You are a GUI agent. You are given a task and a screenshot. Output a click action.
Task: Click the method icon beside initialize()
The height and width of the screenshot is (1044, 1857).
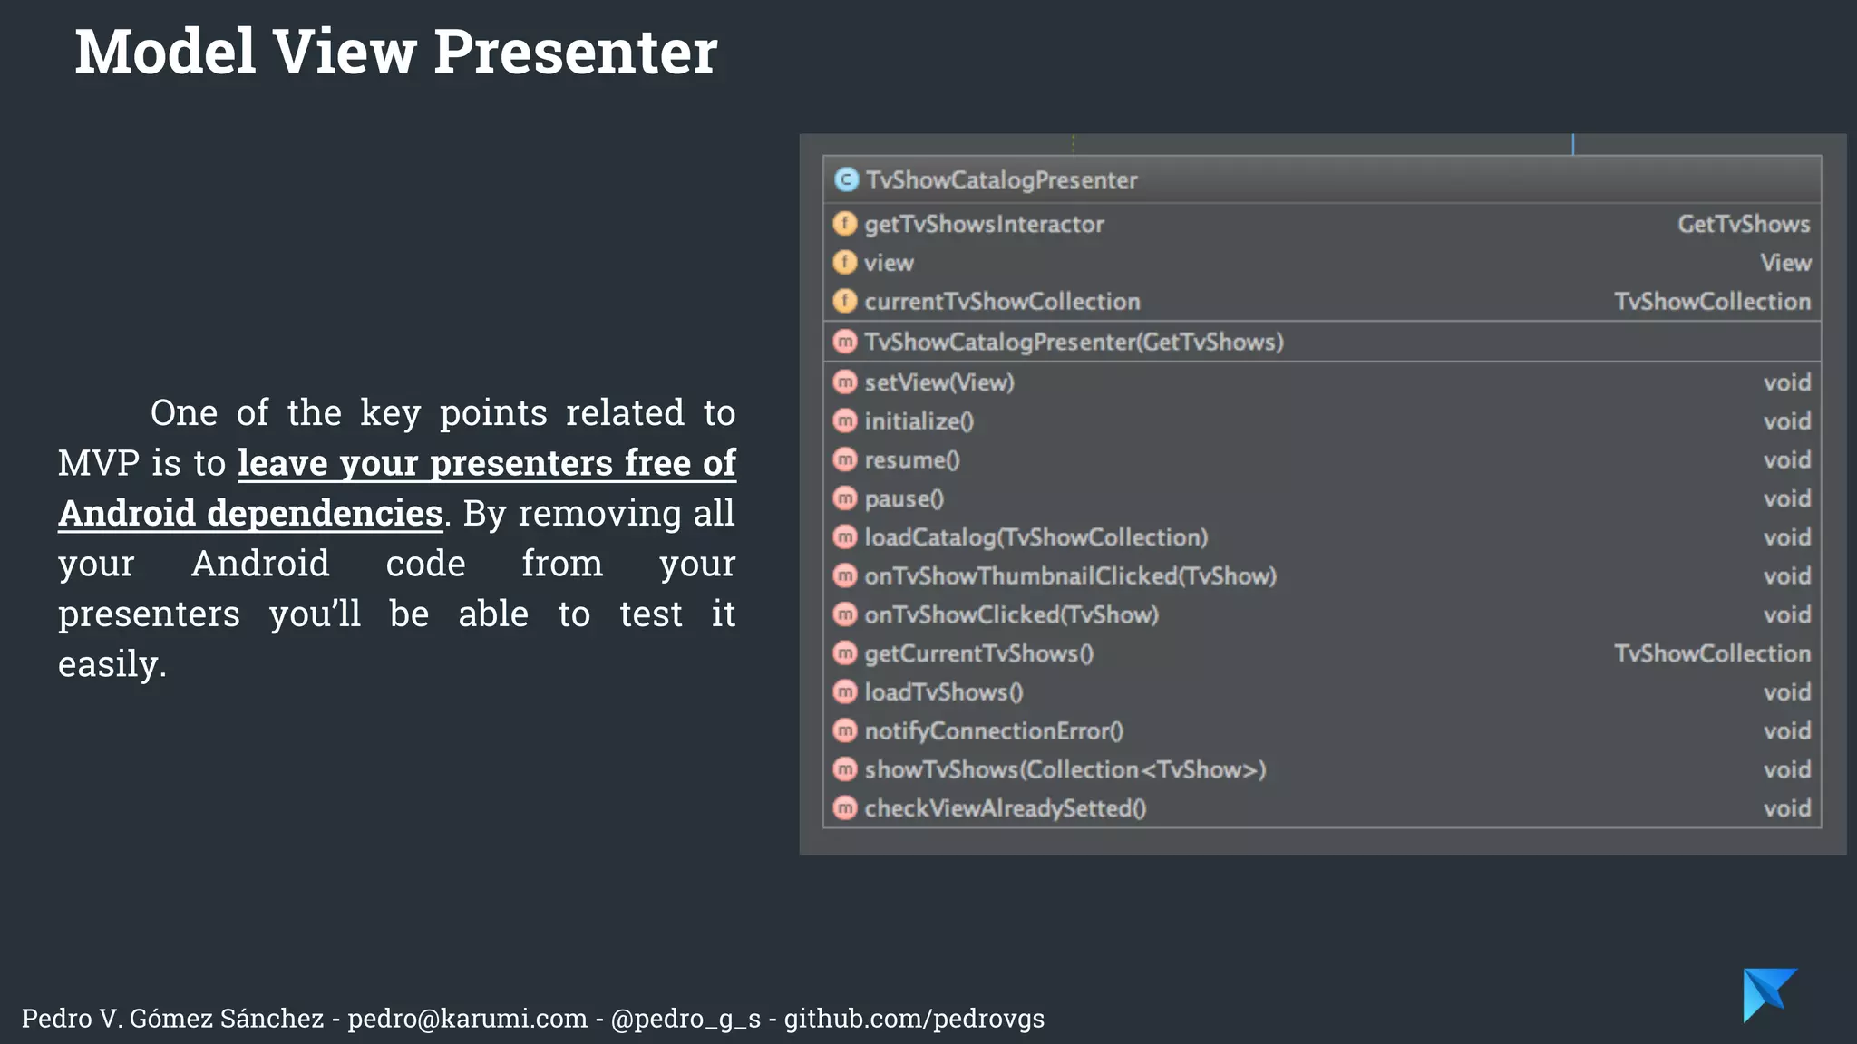(845, 421)
